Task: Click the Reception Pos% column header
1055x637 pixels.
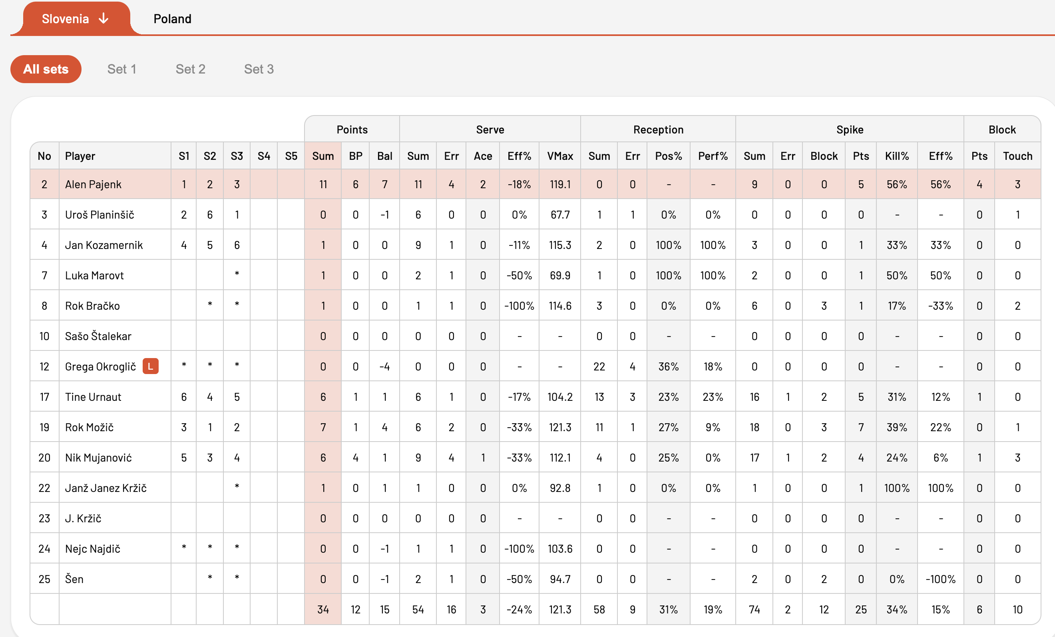Action: 668,156
